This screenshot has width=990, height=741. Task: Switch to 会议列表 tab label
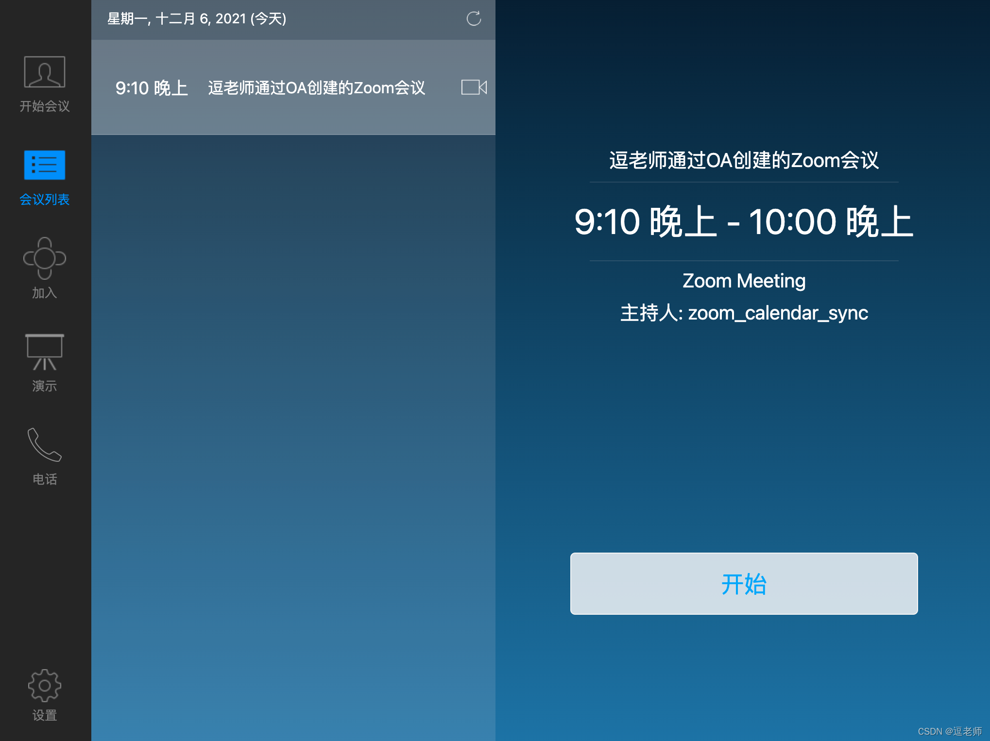[x=45, y=199]
